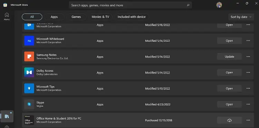
Task: Select Included with device filter
Action: point(132,17)
